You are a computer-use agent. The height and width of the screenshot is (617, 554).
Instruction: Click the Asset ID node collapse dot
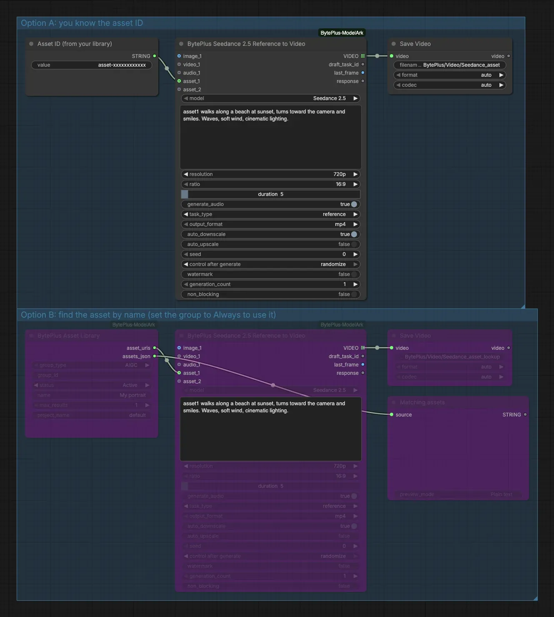[31, 44]
